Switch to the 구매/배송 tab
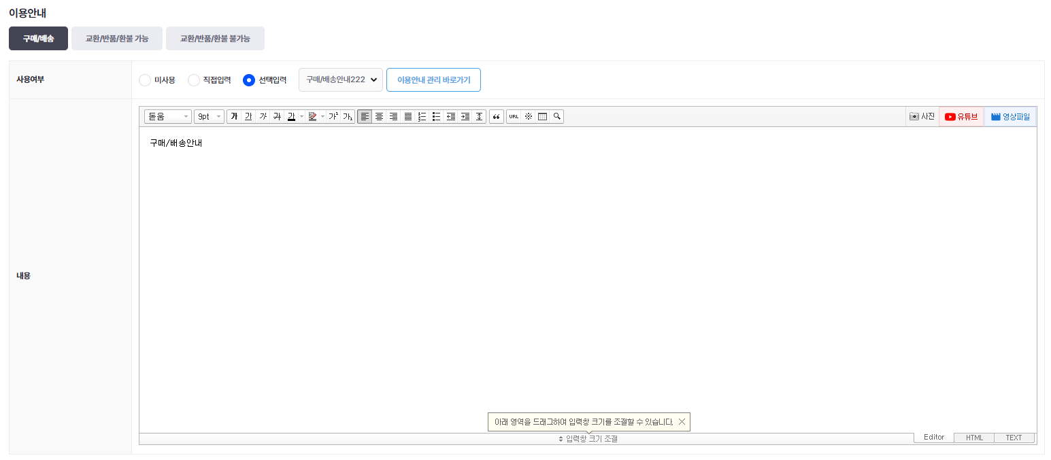Screen dimensions: 1051x460 [x=38, y=39]
